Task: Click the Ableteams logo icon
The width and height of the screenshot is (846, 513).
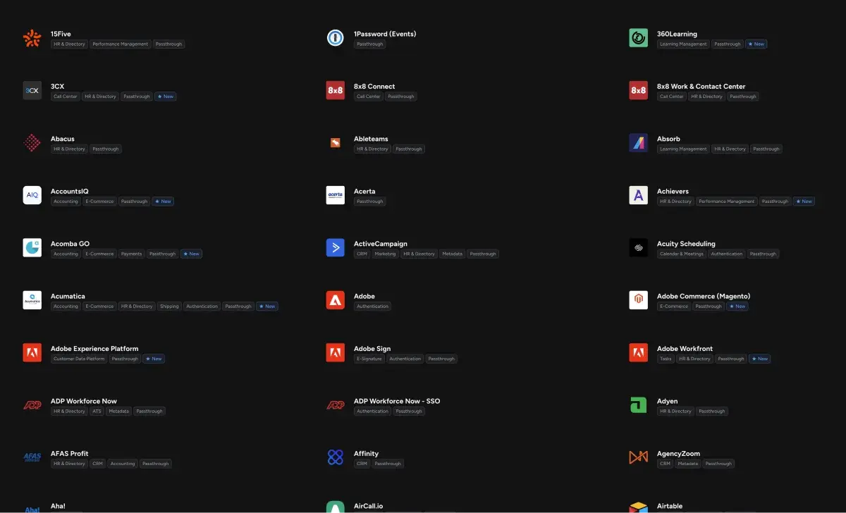Action: point(336,143)
